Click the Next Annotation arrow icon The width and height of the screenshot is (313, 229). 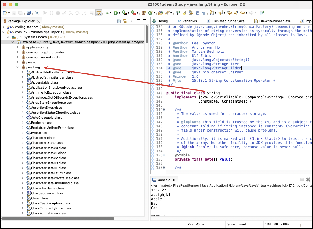(212, 13)
